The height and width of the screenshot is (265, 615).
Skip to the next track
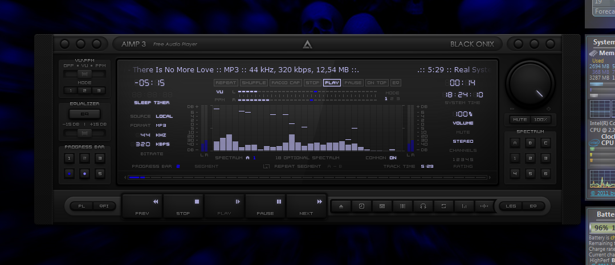[307, 206]
